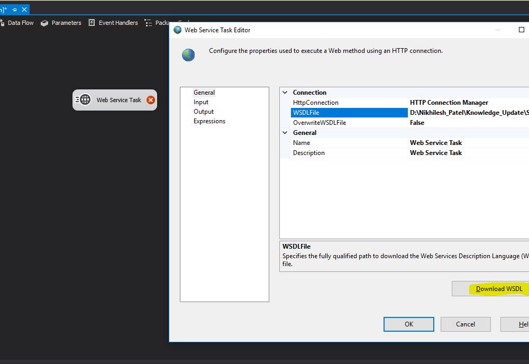Select the globe icon of Web Service Task node
The image size is (529, 364).
[85, 99]
